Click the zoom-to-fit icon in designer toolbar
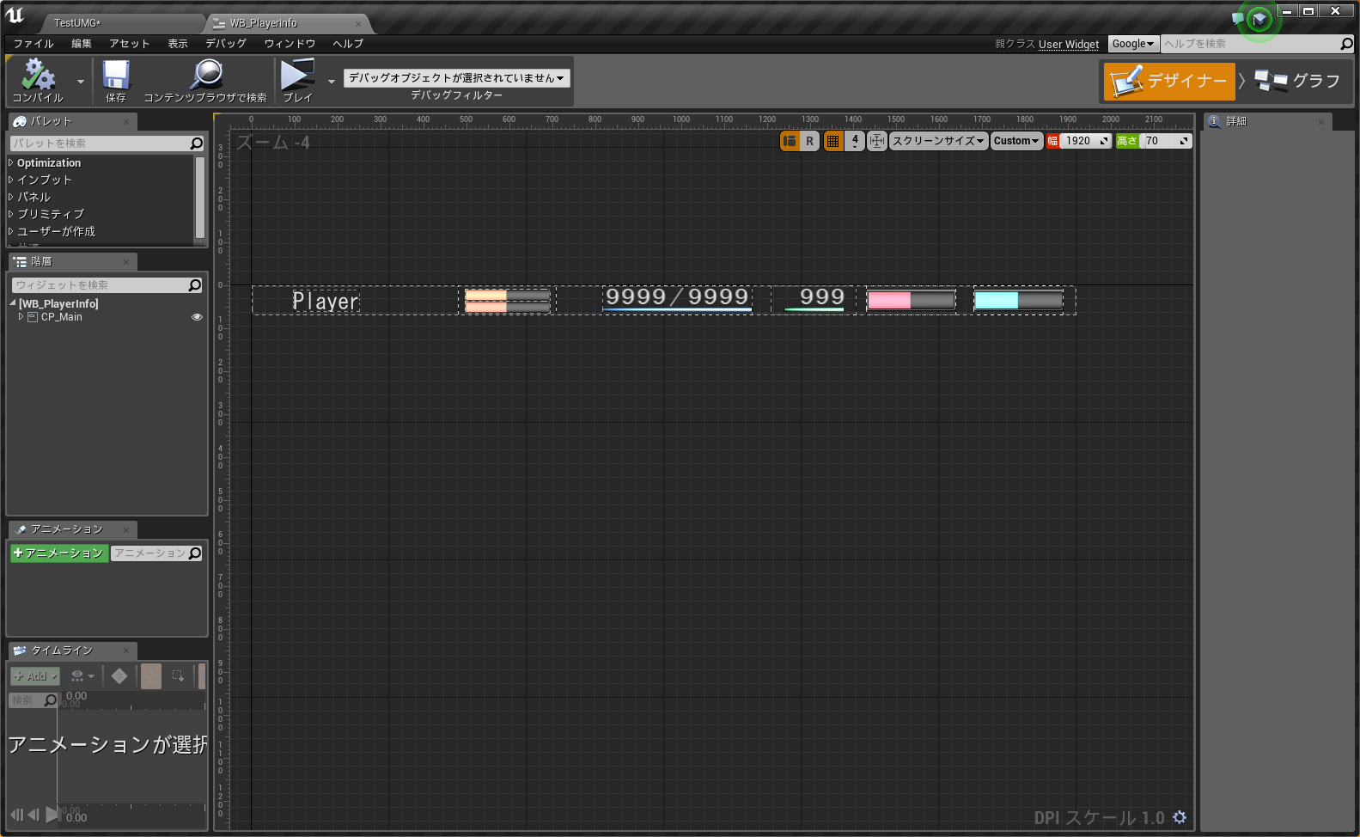 tap(876, 141)
